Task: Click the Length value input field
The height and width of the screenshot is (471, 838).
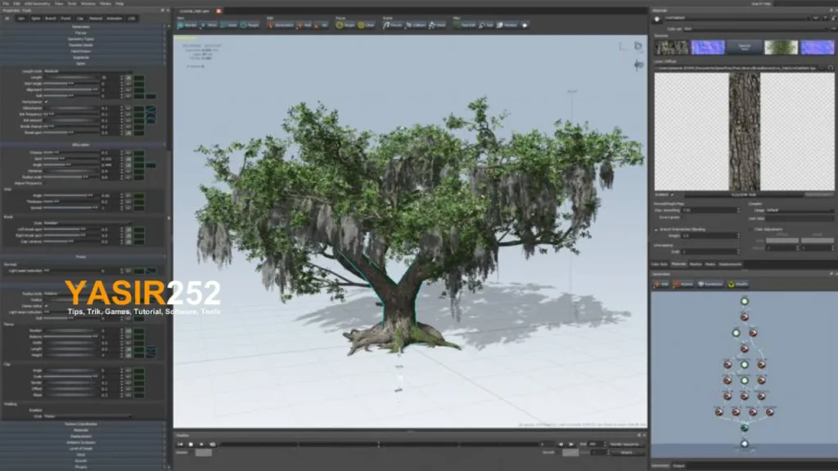Action: coord(110,78)
